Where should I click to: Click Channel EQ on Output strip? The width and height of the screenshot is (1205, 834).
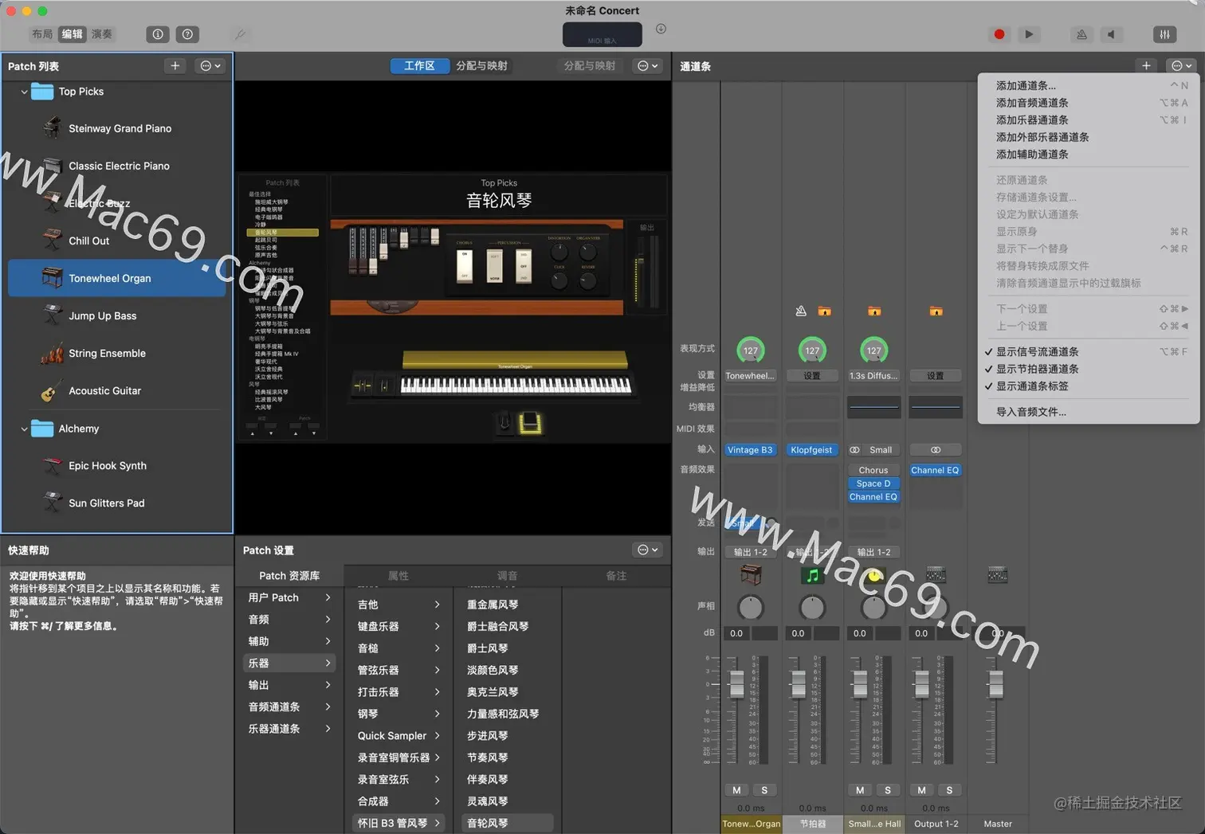pos(935,470)
